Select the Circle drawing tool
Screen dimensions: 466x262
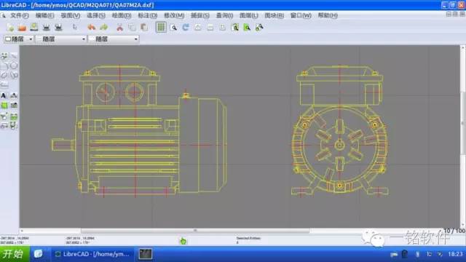(14, 65)
